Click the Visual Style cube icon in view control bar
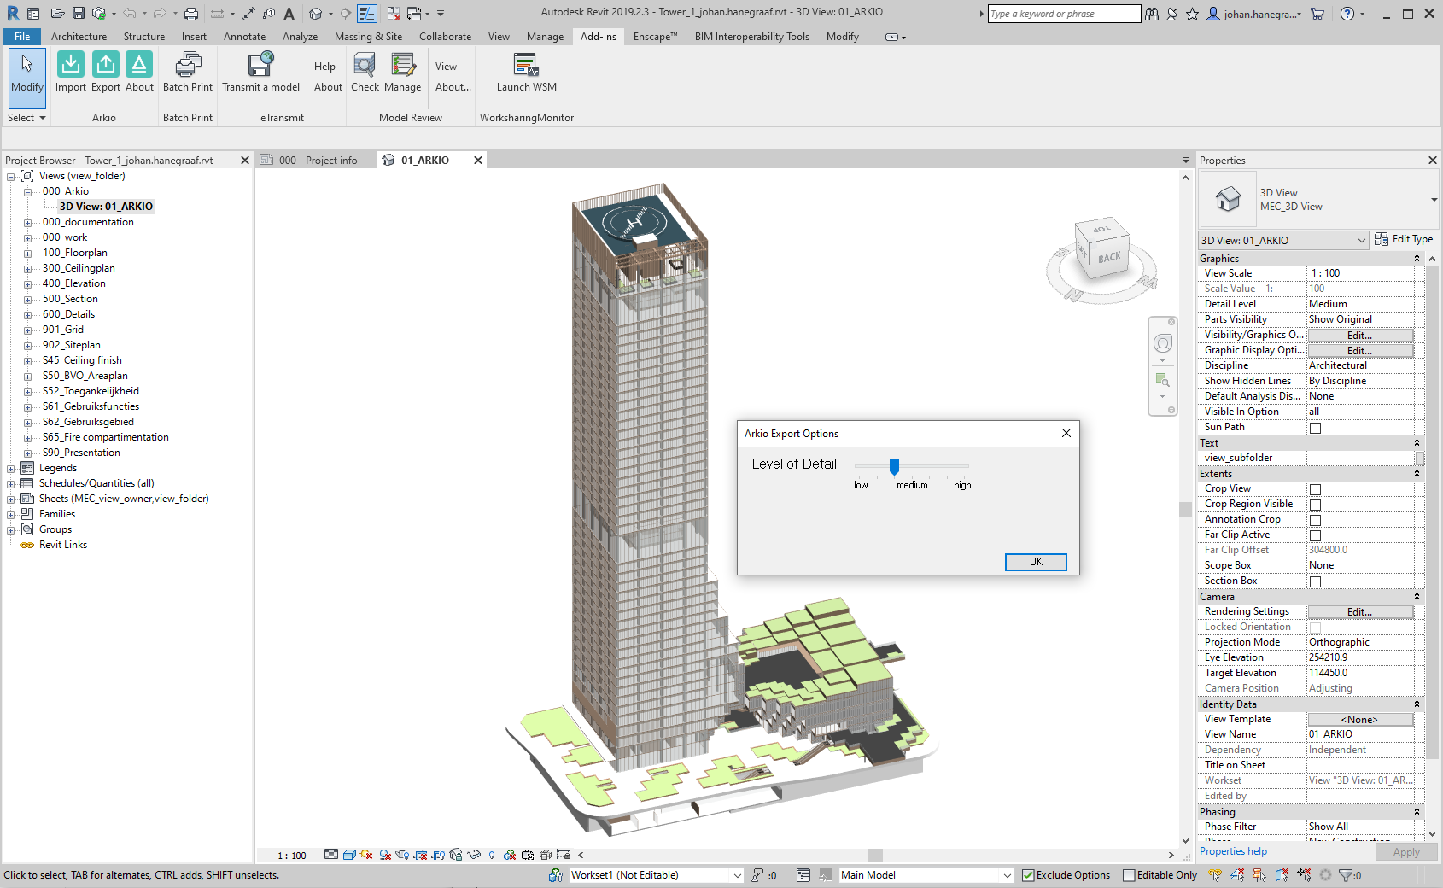 [x=349, y=855]
